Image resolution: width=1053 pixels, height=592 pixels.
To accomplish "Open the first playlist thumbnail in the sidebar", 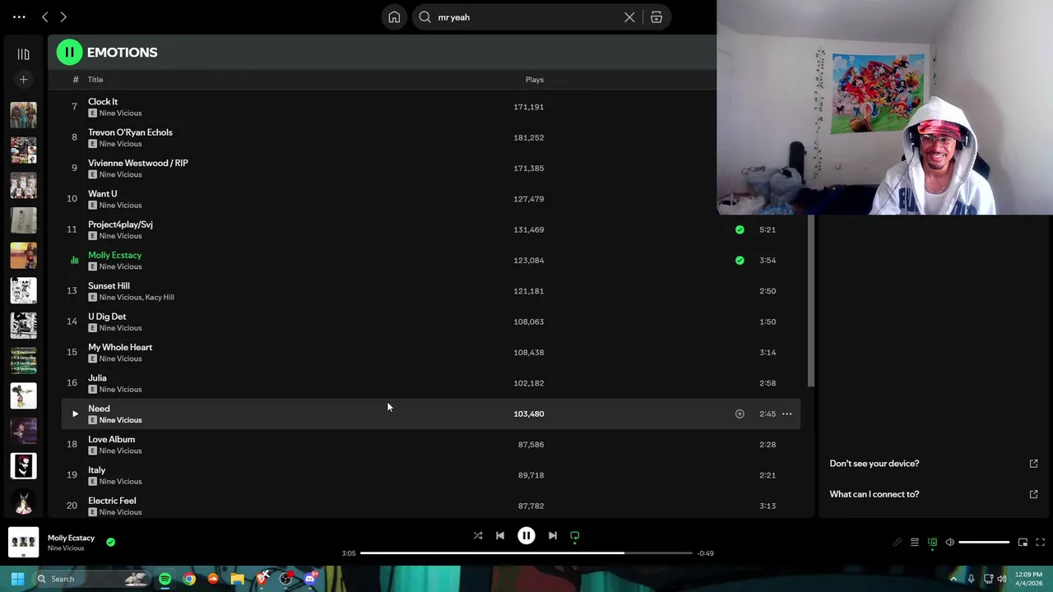I will pos(23,115).
